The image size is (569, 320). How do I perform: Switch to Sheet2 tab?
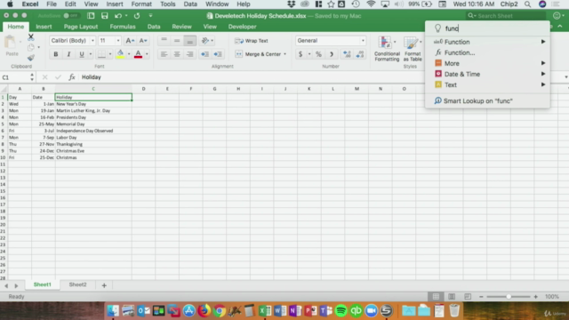click(77, 284)
